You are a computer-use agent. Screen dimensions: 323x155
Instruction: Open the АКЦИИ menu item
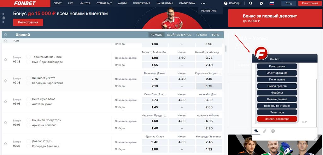click(122, 3)
